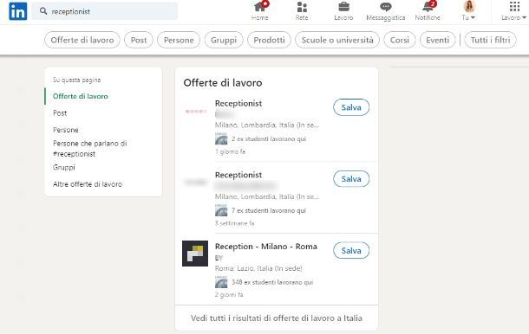Save the first Receptionist job (1 giorno fa)
This screenshot has width=529, height=334.
tap(351, 107)
